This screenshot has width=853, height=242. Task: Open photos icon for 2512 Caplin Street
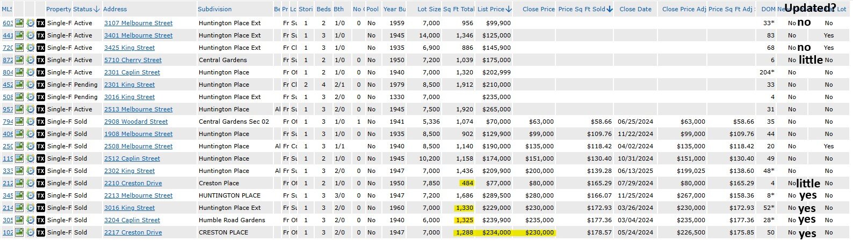click(19, 158)
